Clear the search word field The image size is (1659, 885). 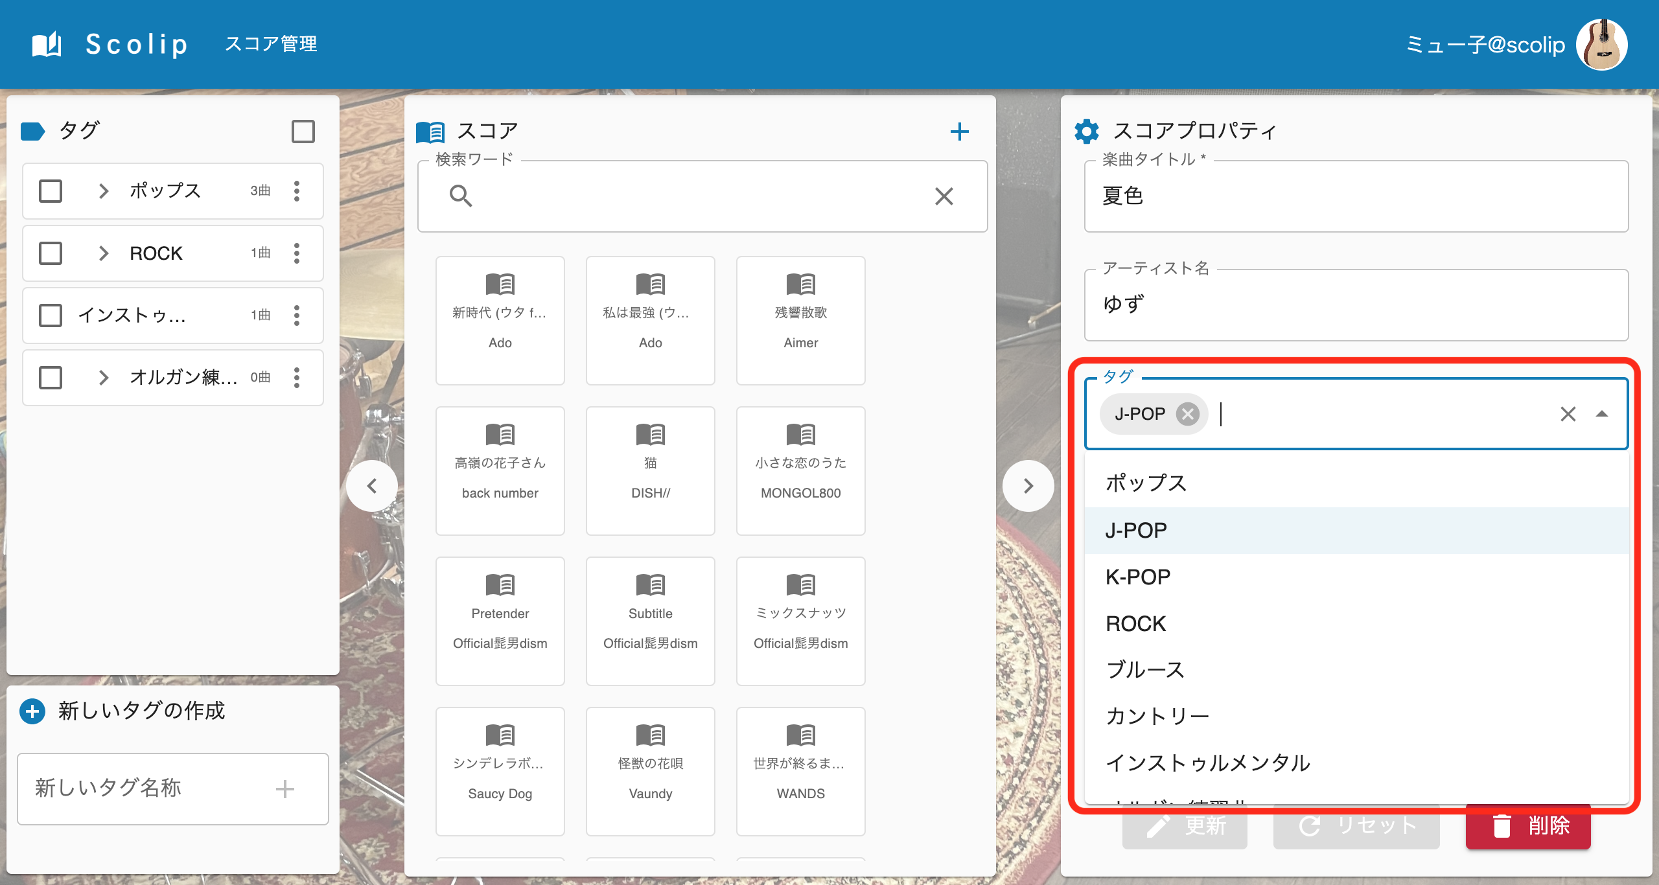tap(944, 196)
